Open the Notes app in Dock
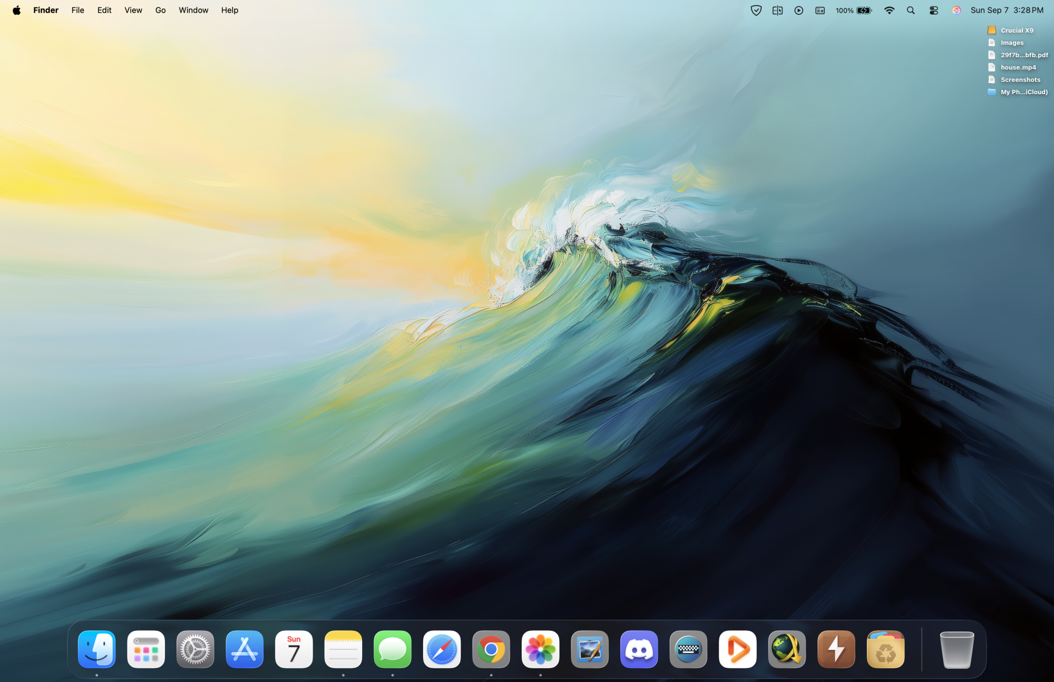The width and height of the screenshot is (1054, 682). point(343,649)
